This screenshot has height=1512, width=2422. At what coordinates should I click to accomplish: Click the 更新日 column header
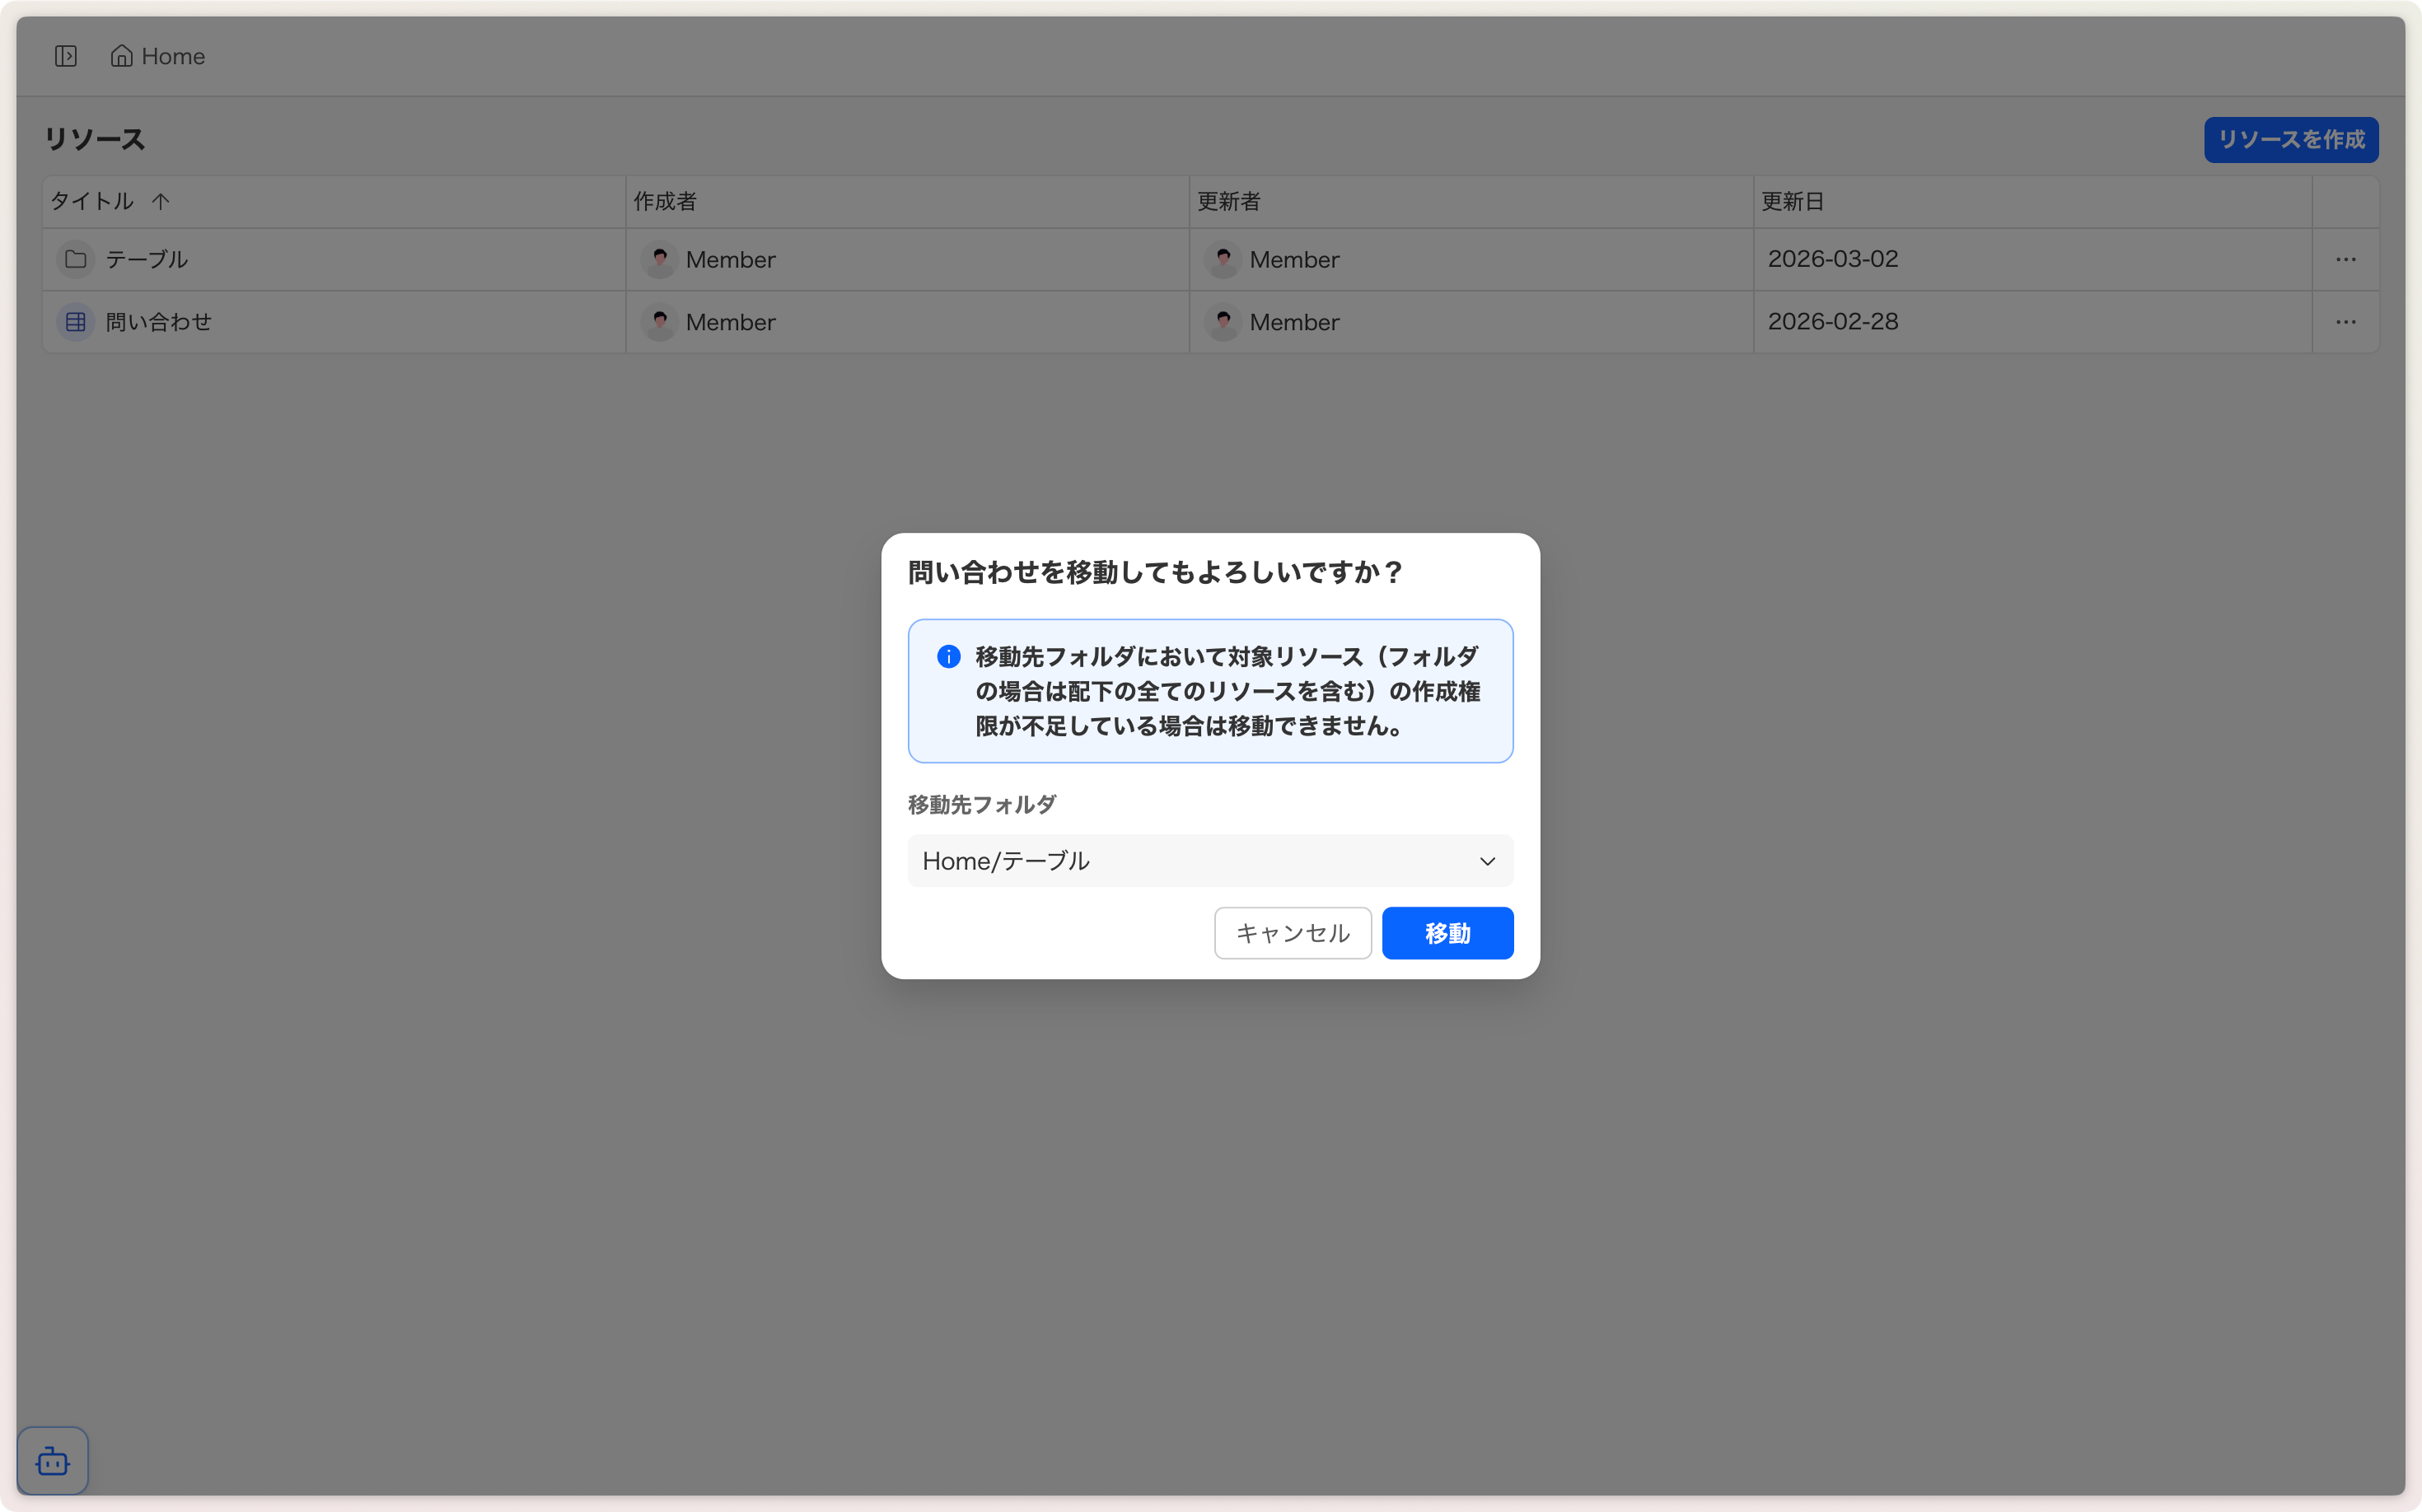coord(1792,202)
